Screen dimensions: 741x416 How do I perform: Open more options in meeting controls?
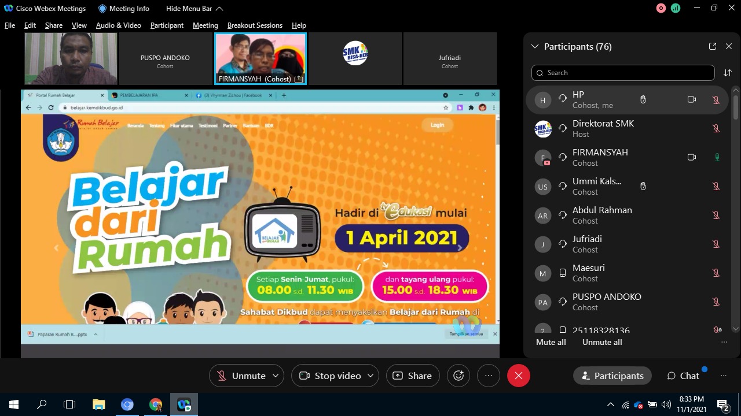488,376
